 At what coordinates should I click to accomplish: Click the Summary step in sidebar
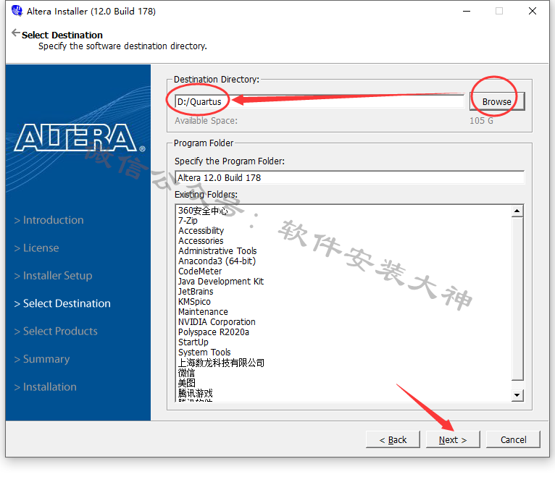42,359
